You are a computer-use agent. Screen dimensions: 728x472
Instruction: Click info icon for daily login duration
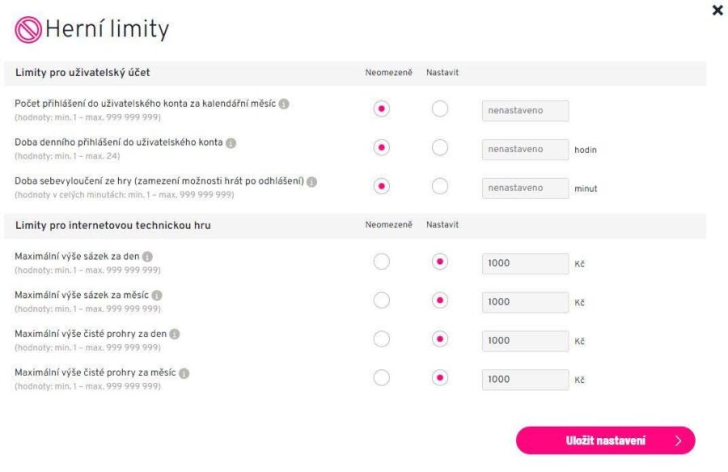coord(231,143)
